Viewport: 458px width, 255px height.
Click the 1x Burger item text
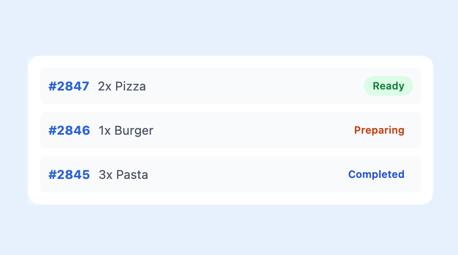126,131
